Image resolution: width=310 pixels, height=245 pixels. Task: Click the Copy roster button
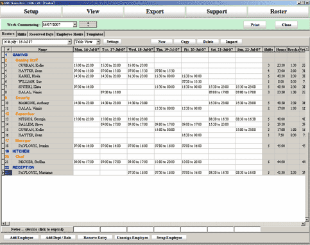pyautogui.click(x=185, y=42)
